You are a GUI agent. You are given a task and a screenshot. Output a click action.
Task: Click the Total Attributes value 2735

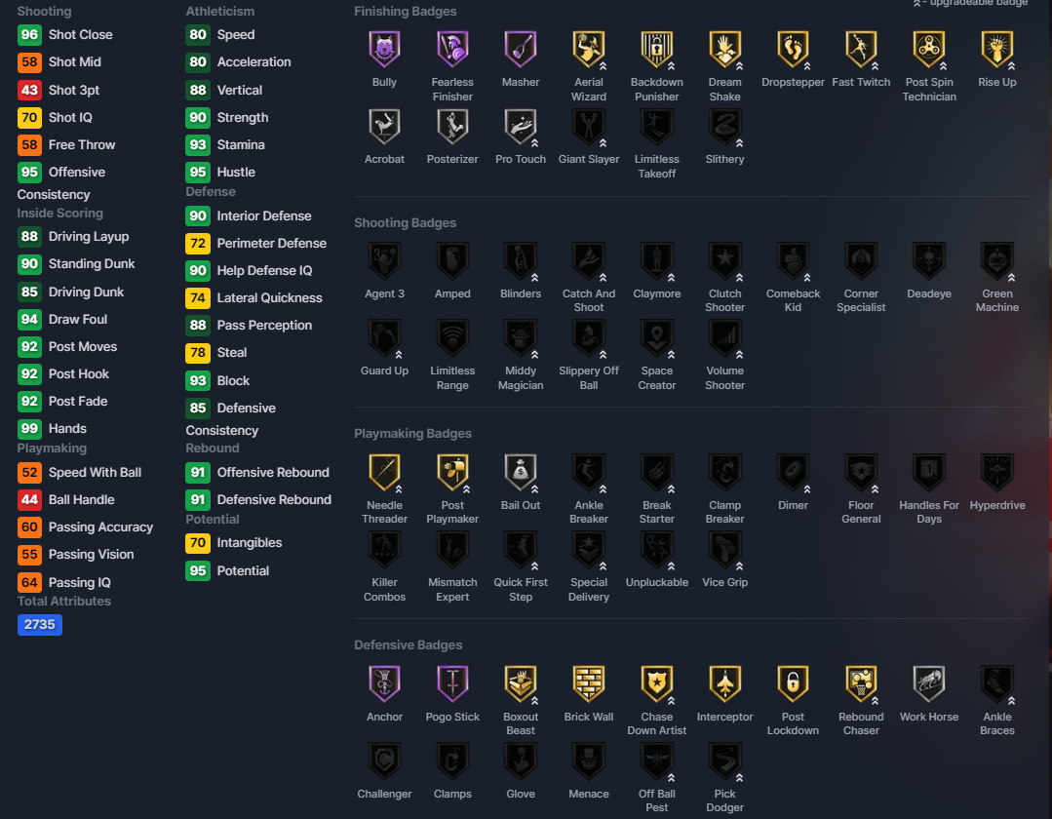coord(40,624)
